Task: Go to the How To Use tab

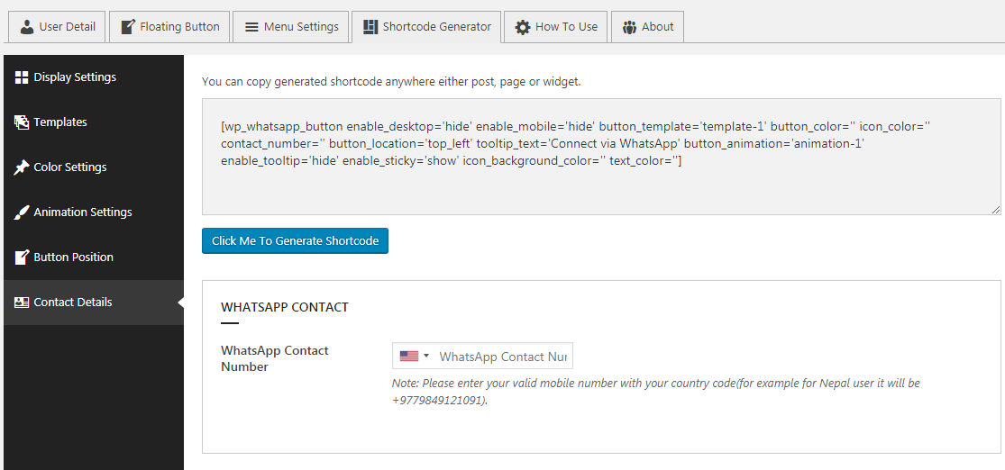Action: point(556,27)
